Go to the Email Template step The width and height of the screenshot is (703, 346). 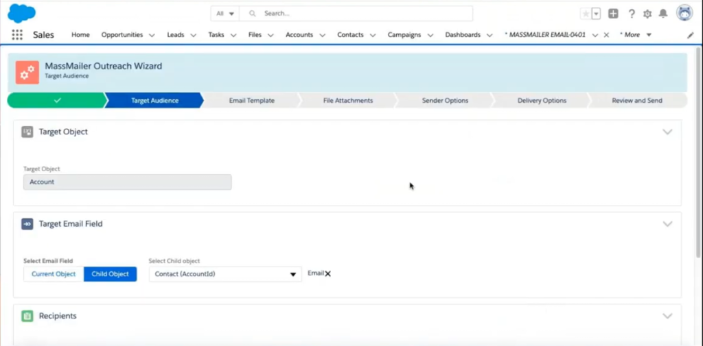(251, 100)
